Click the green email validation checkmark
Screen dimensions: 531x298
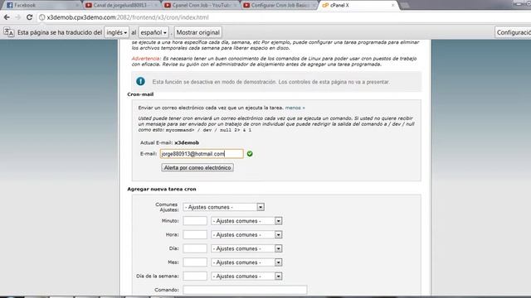click(250, 154)
